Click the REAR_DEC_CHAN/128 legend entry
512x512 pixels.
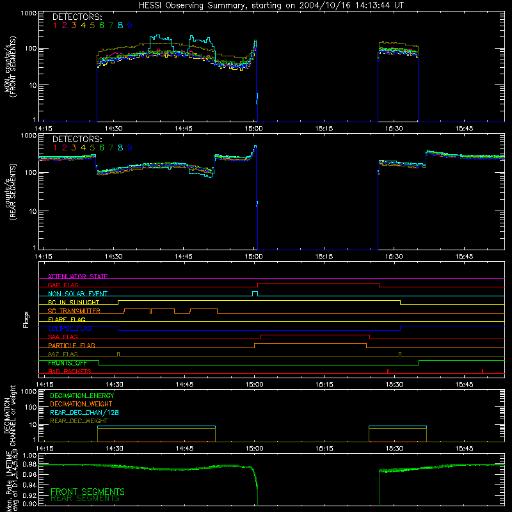pyautogui.click(x=84, y=413)
